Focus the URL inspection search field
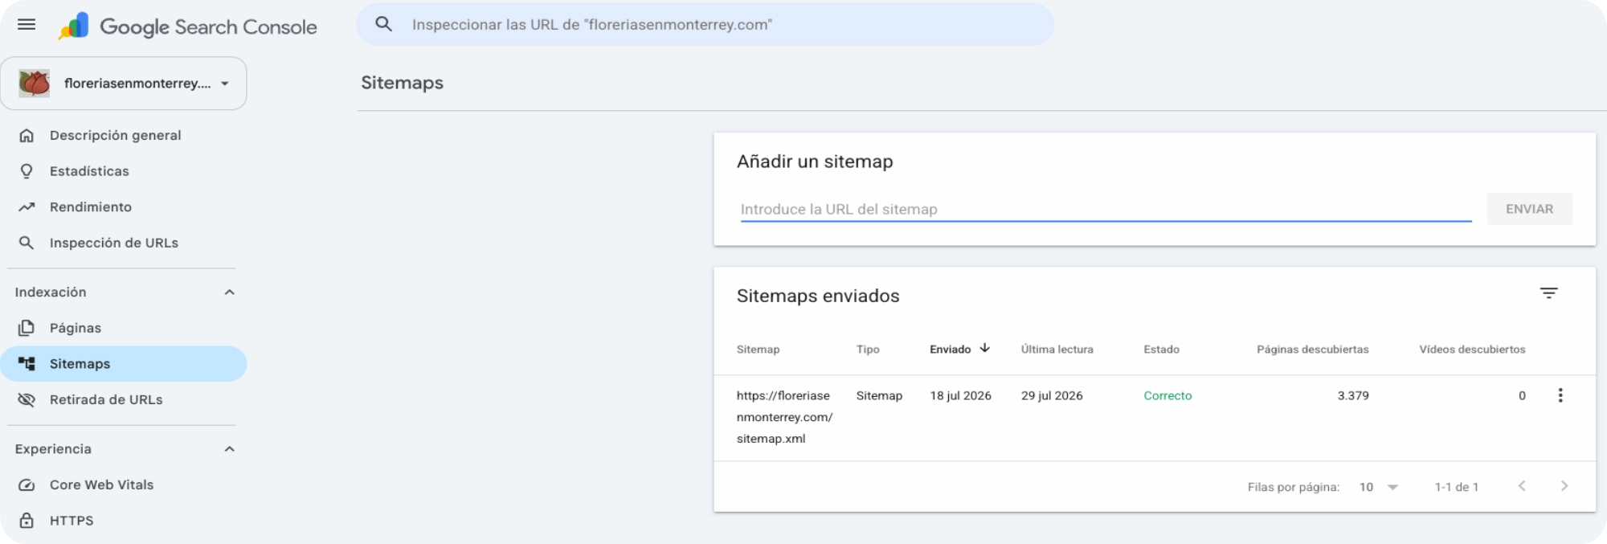1607x544 pixels. (705, 24)
